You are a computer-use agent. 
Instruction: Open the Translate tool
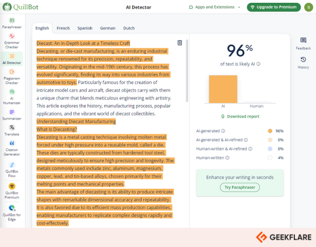(x=12, y=130)
